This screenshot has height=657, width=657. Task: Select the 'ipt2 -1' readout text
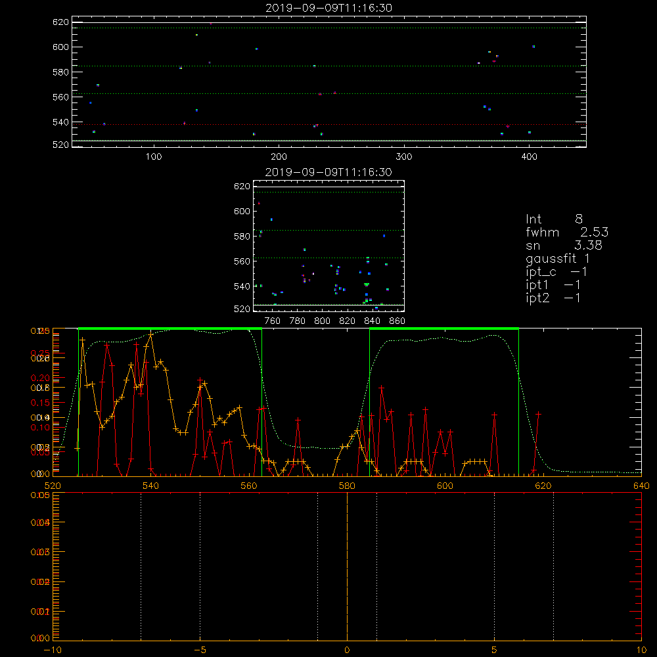click(x=553, y=298)
